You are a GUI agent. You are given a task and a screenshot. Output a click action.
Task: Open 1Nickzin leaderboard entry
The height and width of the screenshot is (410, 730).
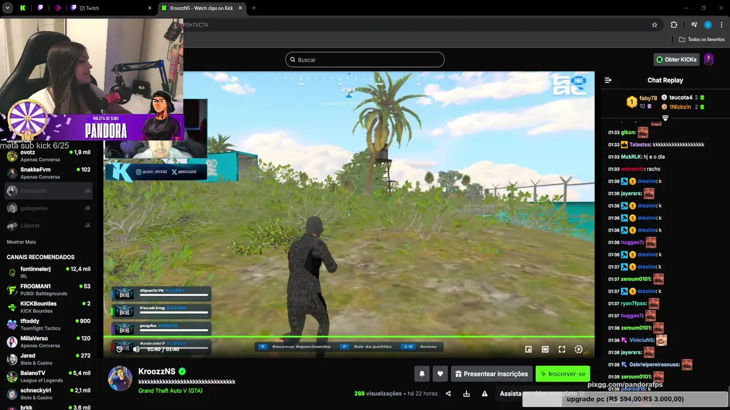pos(683,106)
